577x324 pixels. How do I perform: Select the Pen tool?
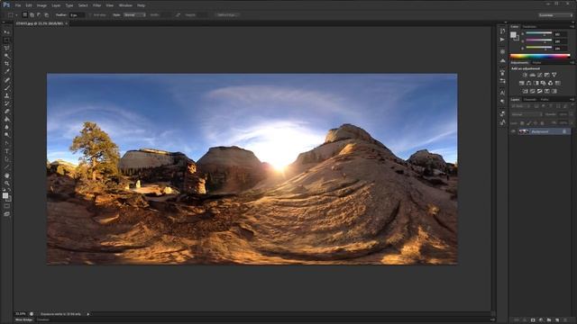(6, 143)
